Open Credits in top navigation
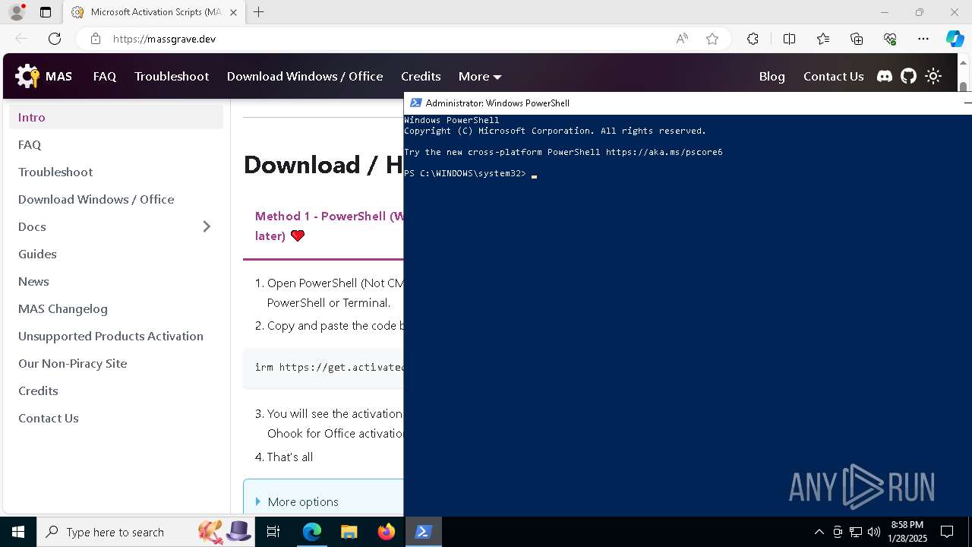 421,76
